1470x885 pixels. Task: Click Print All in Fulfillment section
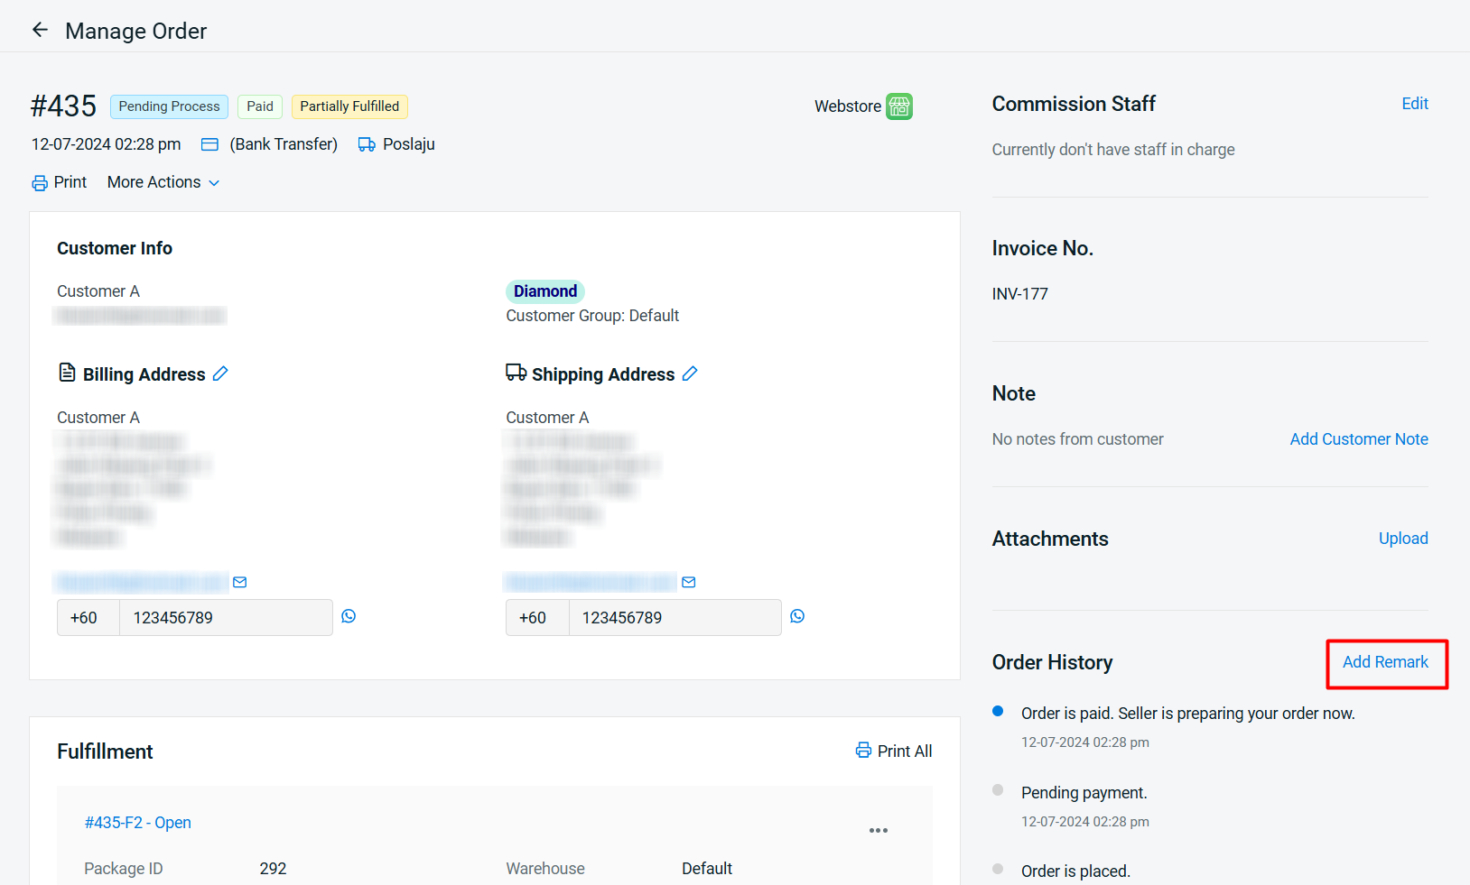pos(894,751)
